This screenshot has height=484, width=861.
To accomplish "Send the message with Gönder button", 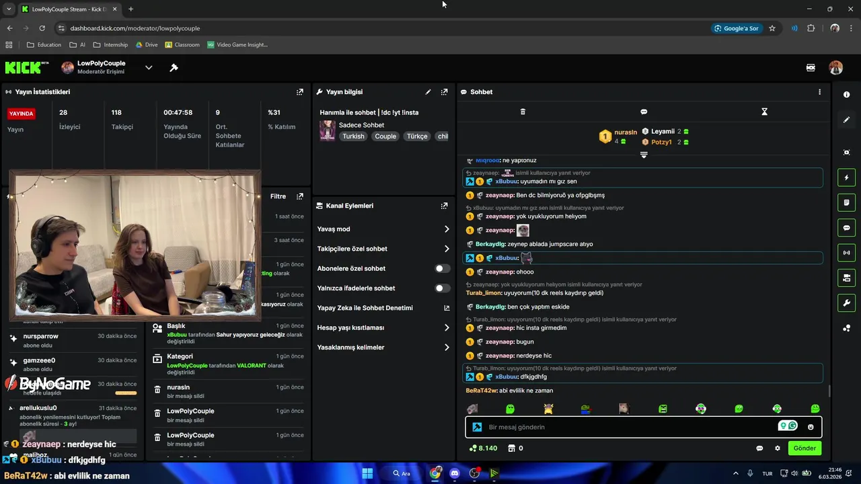I will pyautogui.click(x=804, y=448).
